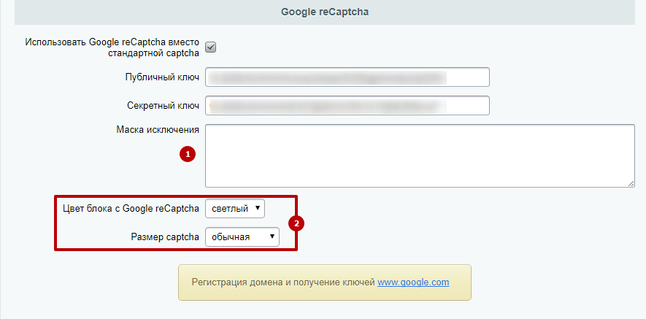Click the Маска исключения label
The width and height of the screenshot is (646, 319).
[x=158, y=130]
